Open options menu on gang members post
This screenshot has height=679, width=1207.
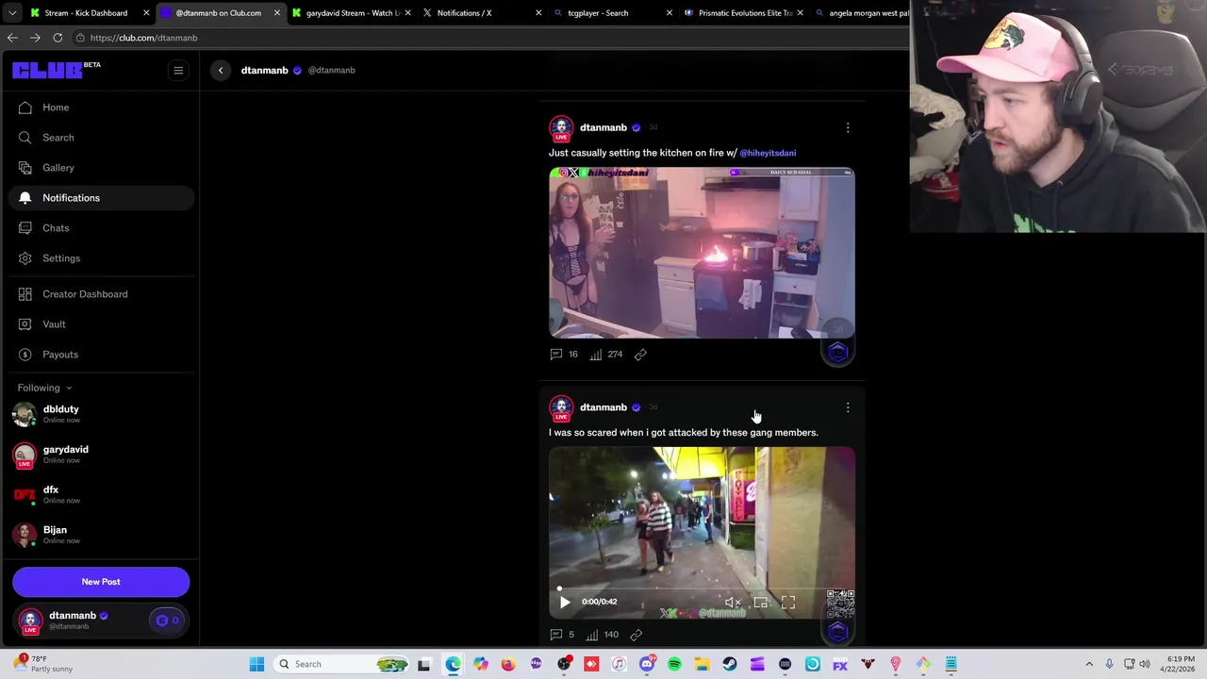point(848,407)
